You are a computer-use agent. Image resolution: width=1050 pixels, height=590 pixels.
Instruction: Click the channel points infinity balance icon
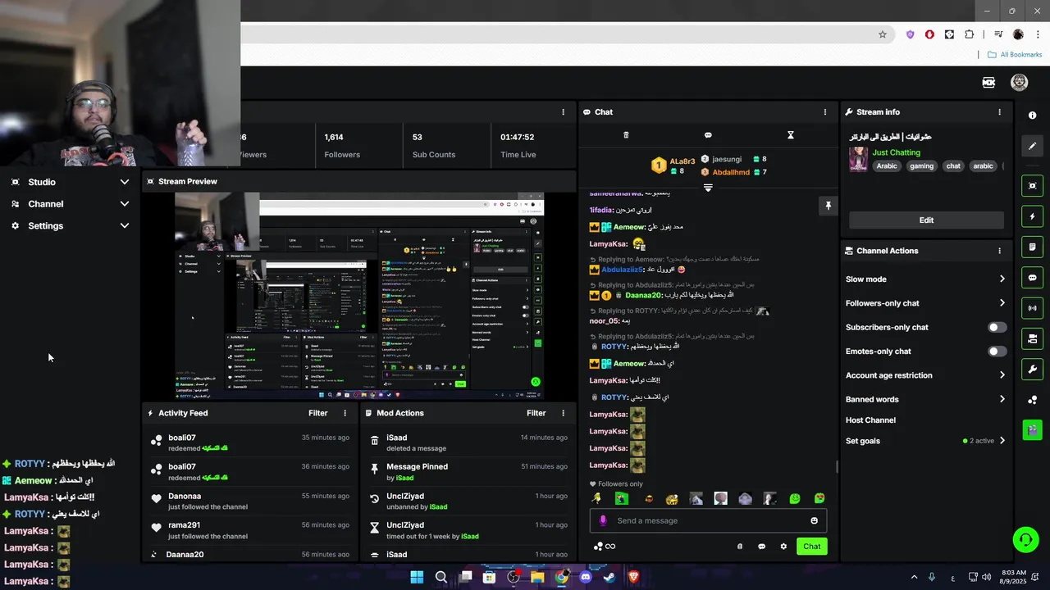pyautogui.click(x=604, y=547)
